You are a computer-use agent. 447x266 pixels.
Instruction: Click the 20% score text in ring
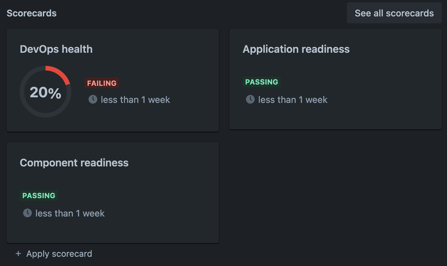click(x=45, y=92)
